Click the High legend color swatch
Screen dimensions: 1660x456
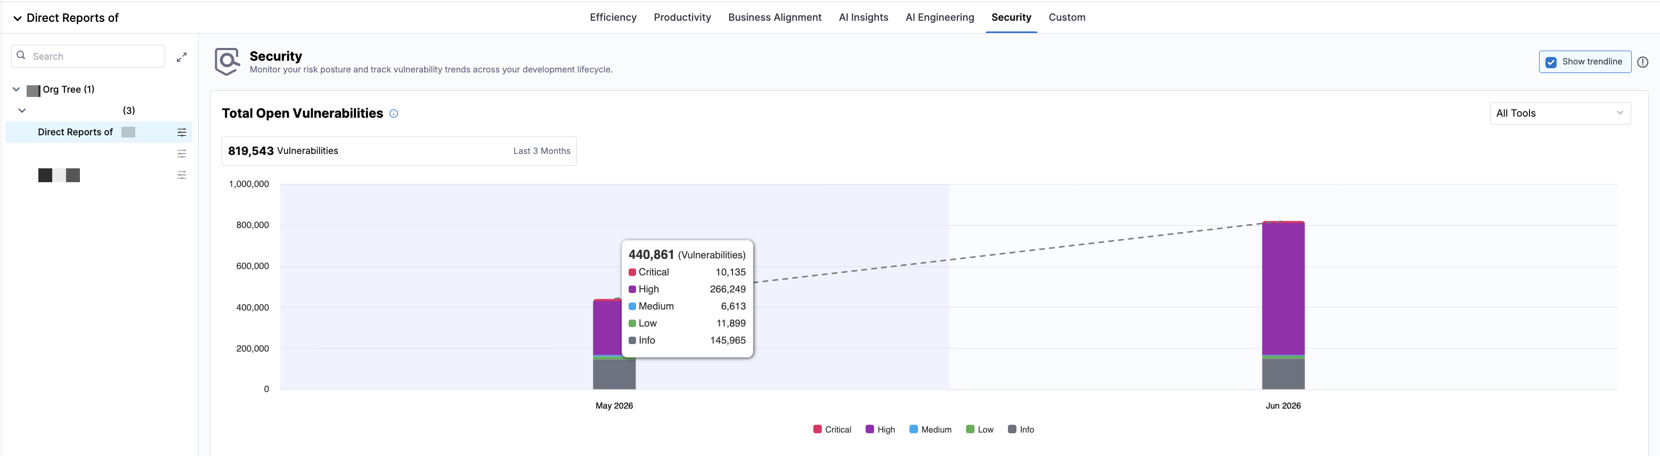coord(869,429)
